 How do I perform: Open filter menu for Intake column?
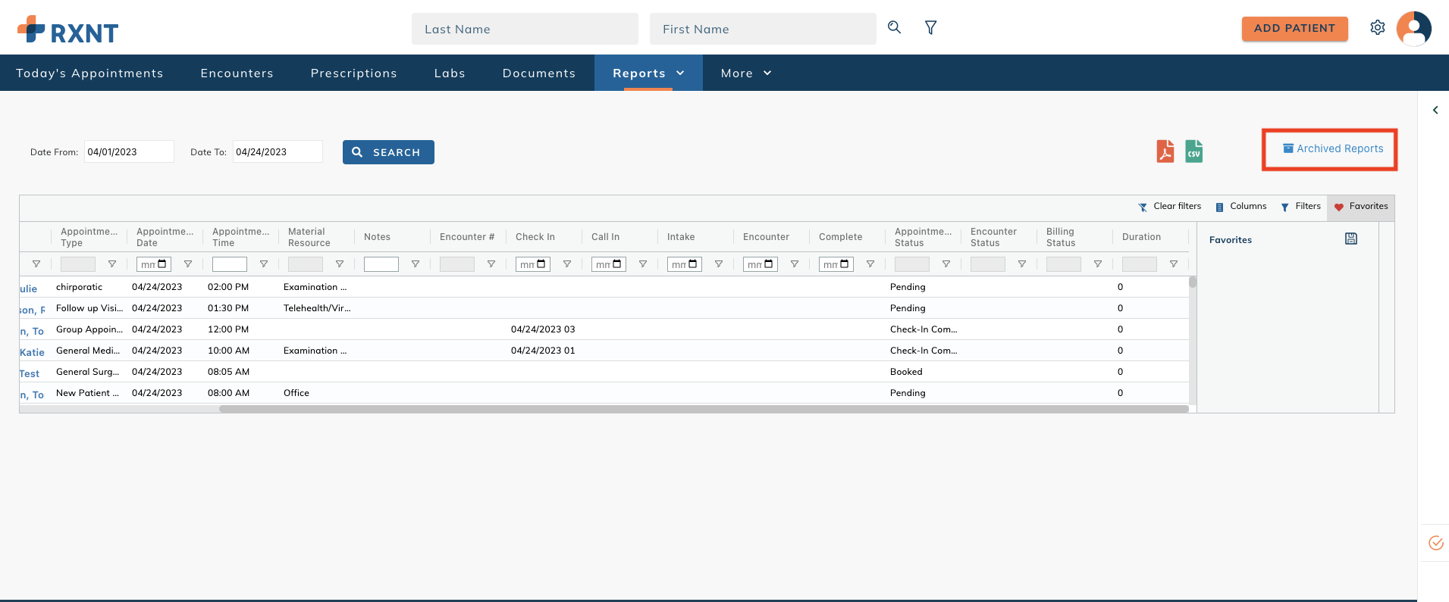[x=719, y=264]
